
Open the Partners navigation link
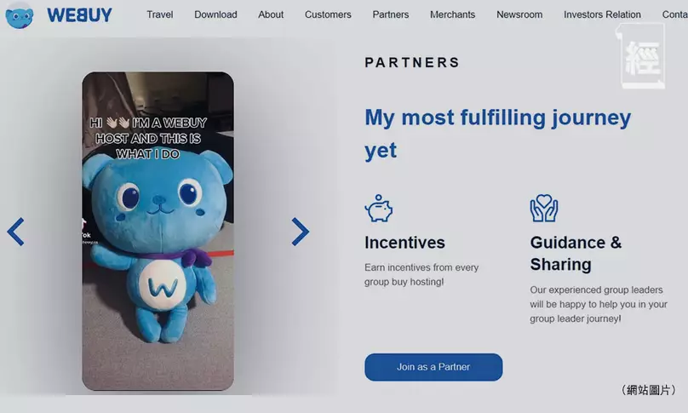click(391, 14)
